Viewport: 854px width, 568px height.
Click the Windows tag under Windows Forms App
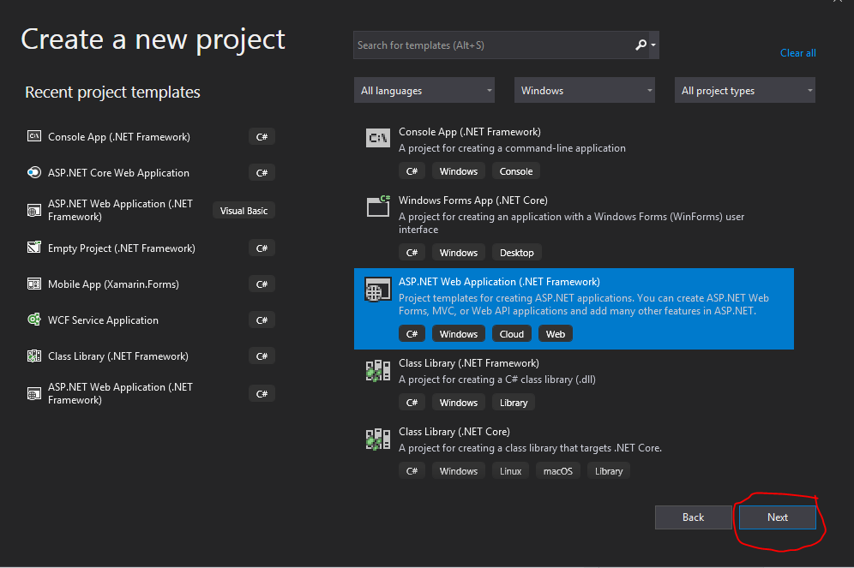[x=458, y=253]
